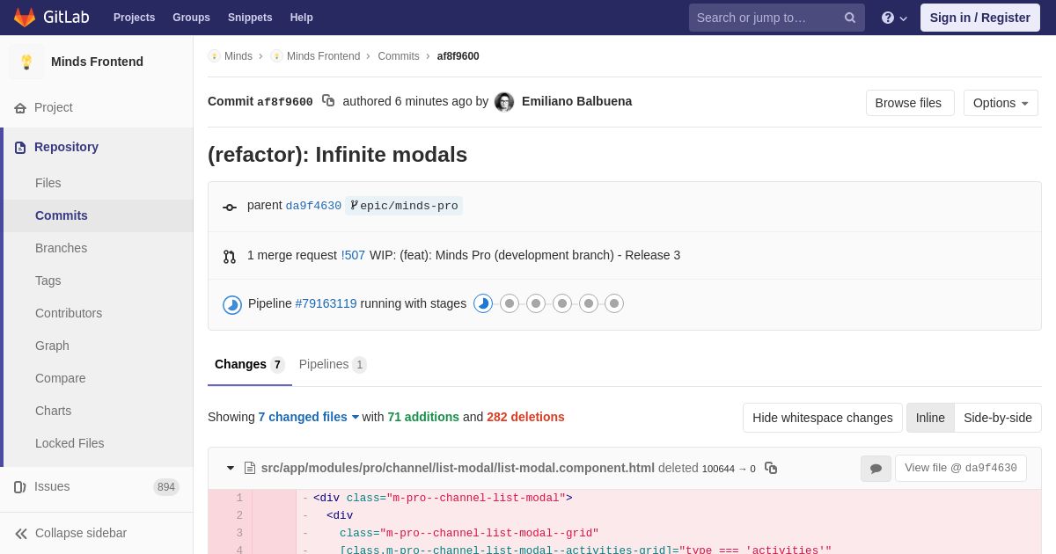
Task: Click the GitLab fox logo
Action: tap(25, 18)
